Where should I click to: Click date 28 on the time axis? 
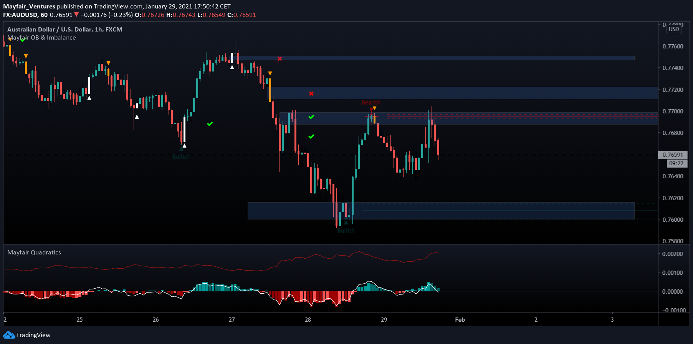[308, 320]
